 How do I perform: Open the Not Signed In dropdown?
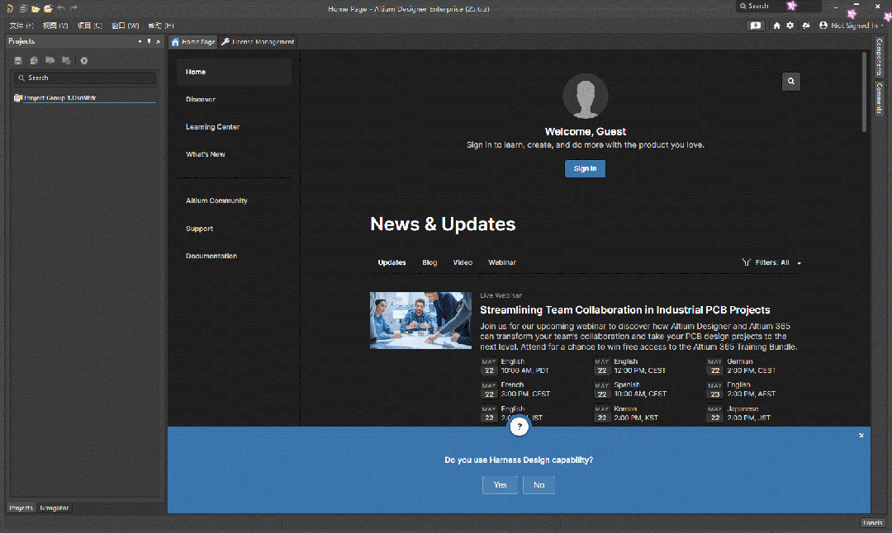tap(852, 26)
